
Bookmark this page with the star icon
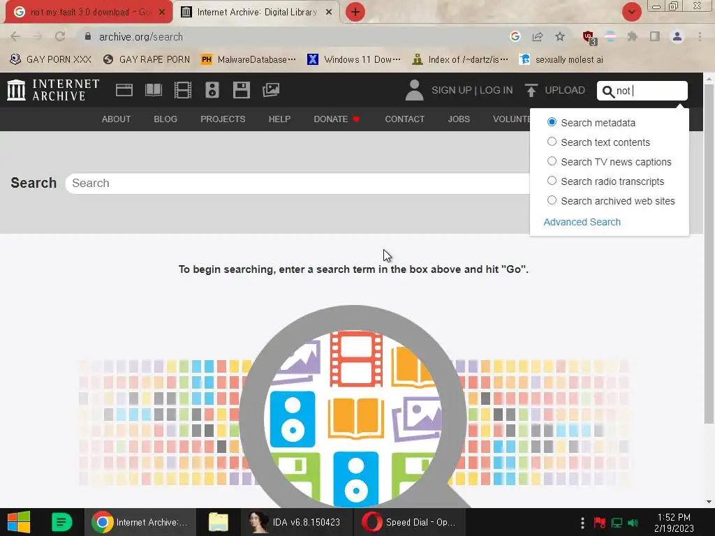[x=560, y=36]
